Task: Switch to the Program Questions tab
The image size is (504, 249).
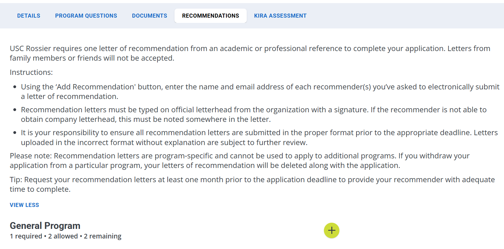Action: (86, 16)
